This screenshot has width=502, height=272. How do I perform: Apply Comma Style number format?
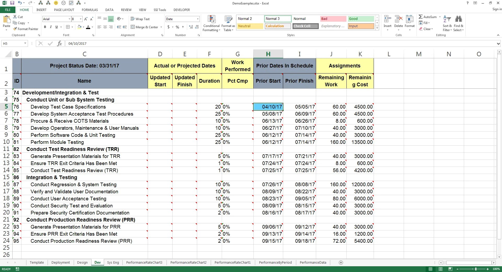183,27
